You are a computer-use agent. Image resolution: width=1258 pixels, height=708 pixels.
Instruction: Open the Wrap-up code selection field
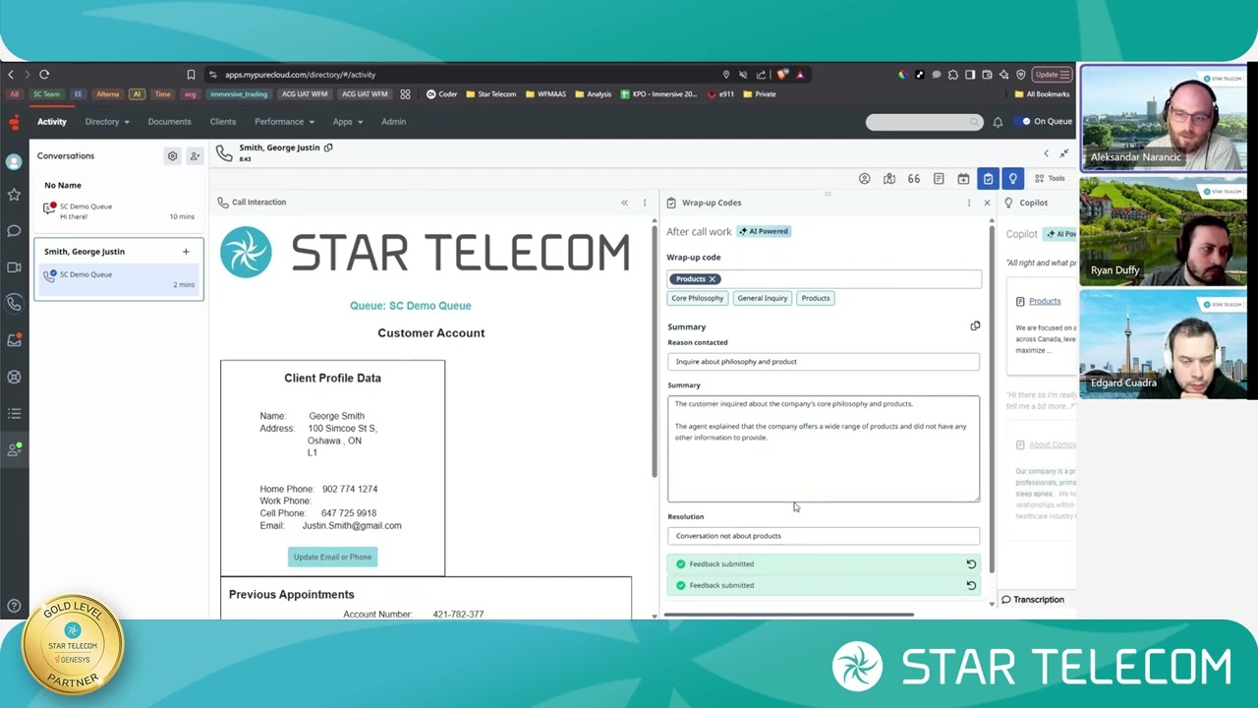click(x=824, y=279)
